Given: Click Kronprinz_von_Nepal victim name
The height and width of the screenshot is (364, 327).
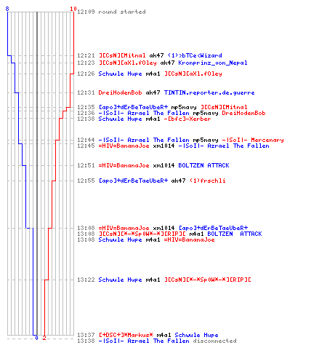Looking at the screenshot, I should (x=213, y=63).
